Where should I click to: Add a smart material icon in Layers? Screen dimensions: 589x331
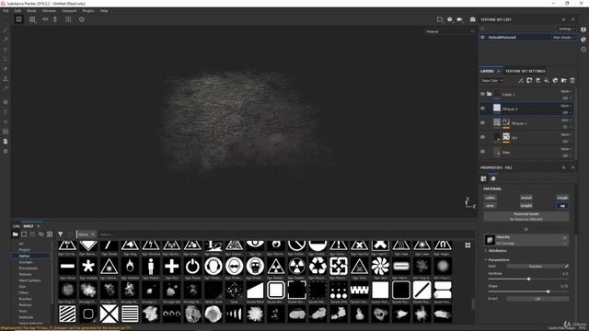pos(555,80)
